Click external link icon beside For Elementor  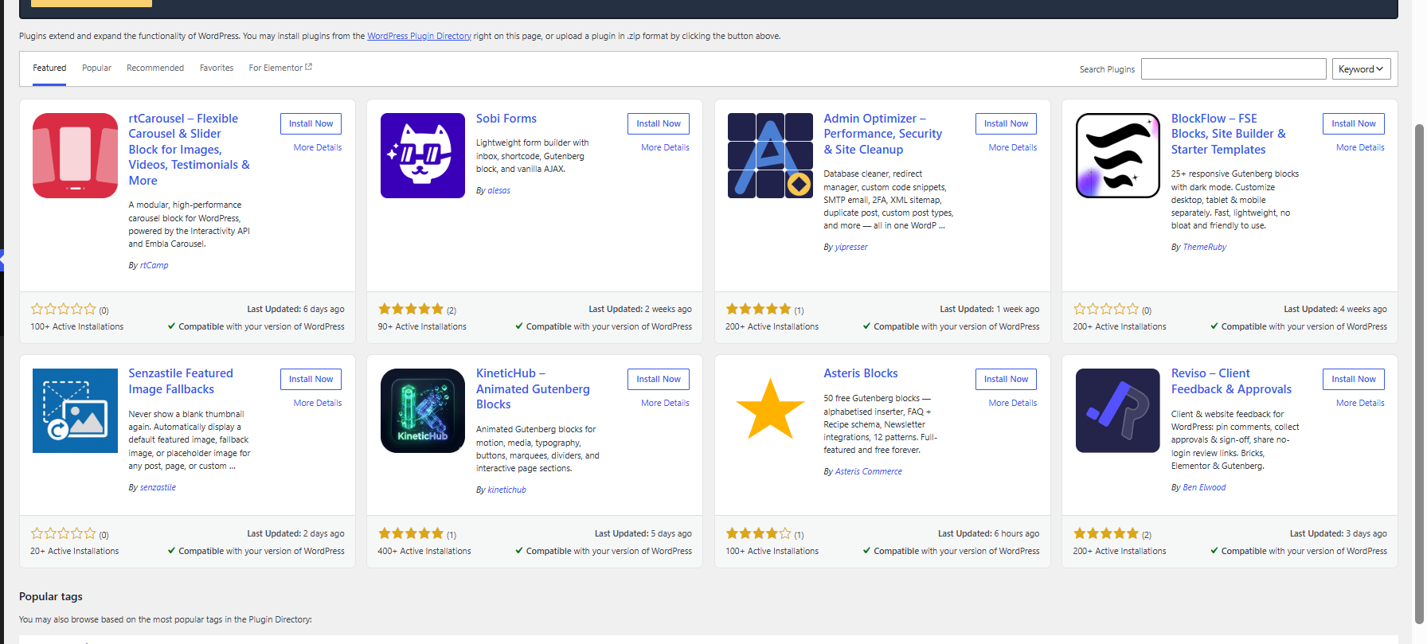309,67
